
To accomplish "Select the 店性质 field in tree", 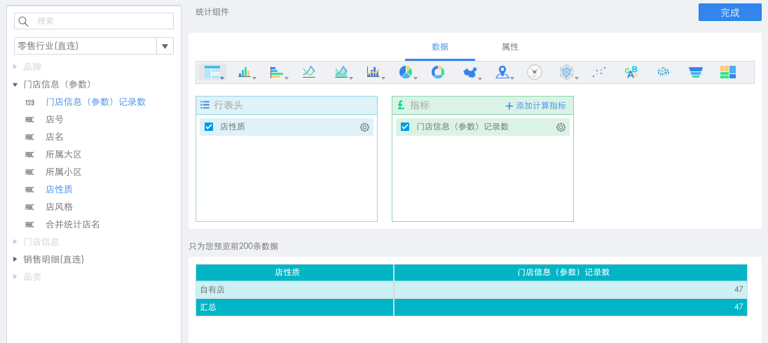I will (60, 189).
